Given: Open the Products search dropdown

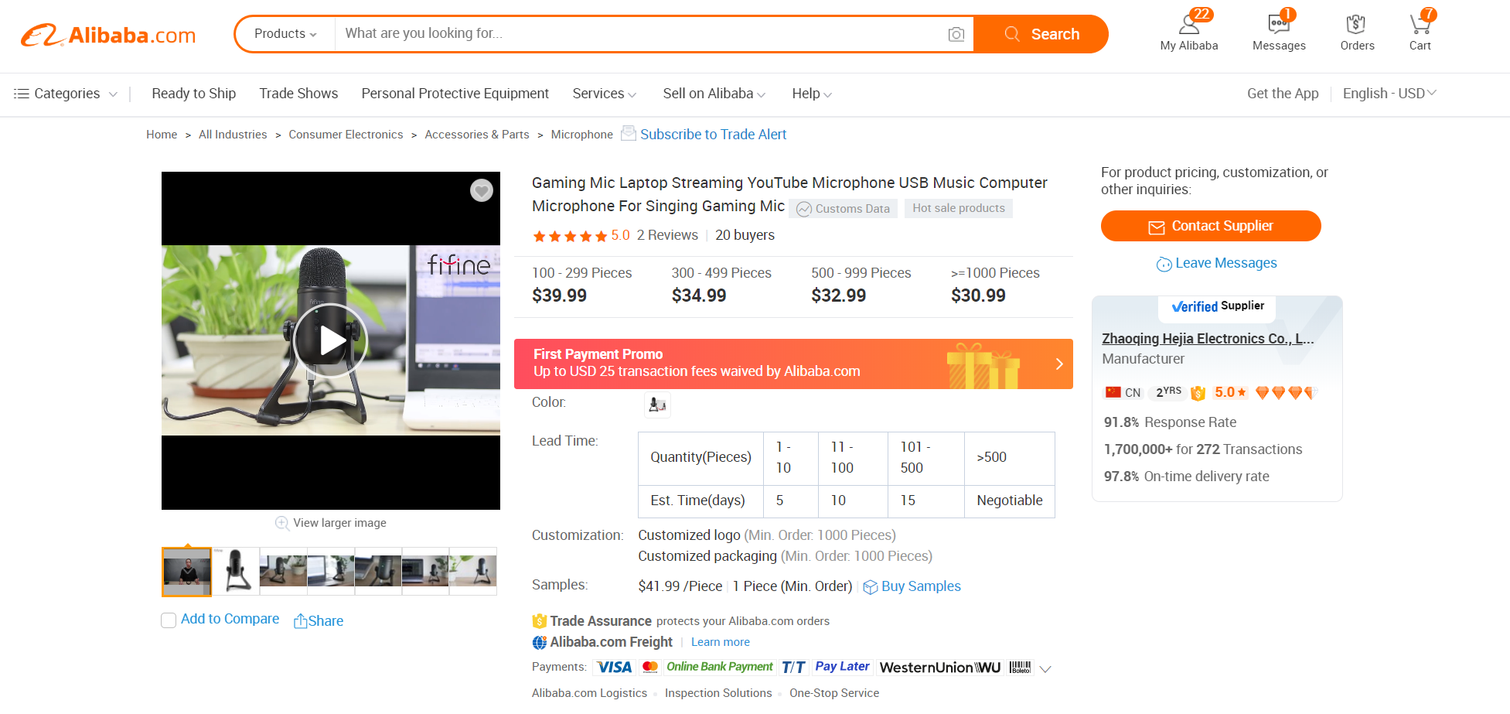Looking at the screenshot, I should (x=285, y=34).
